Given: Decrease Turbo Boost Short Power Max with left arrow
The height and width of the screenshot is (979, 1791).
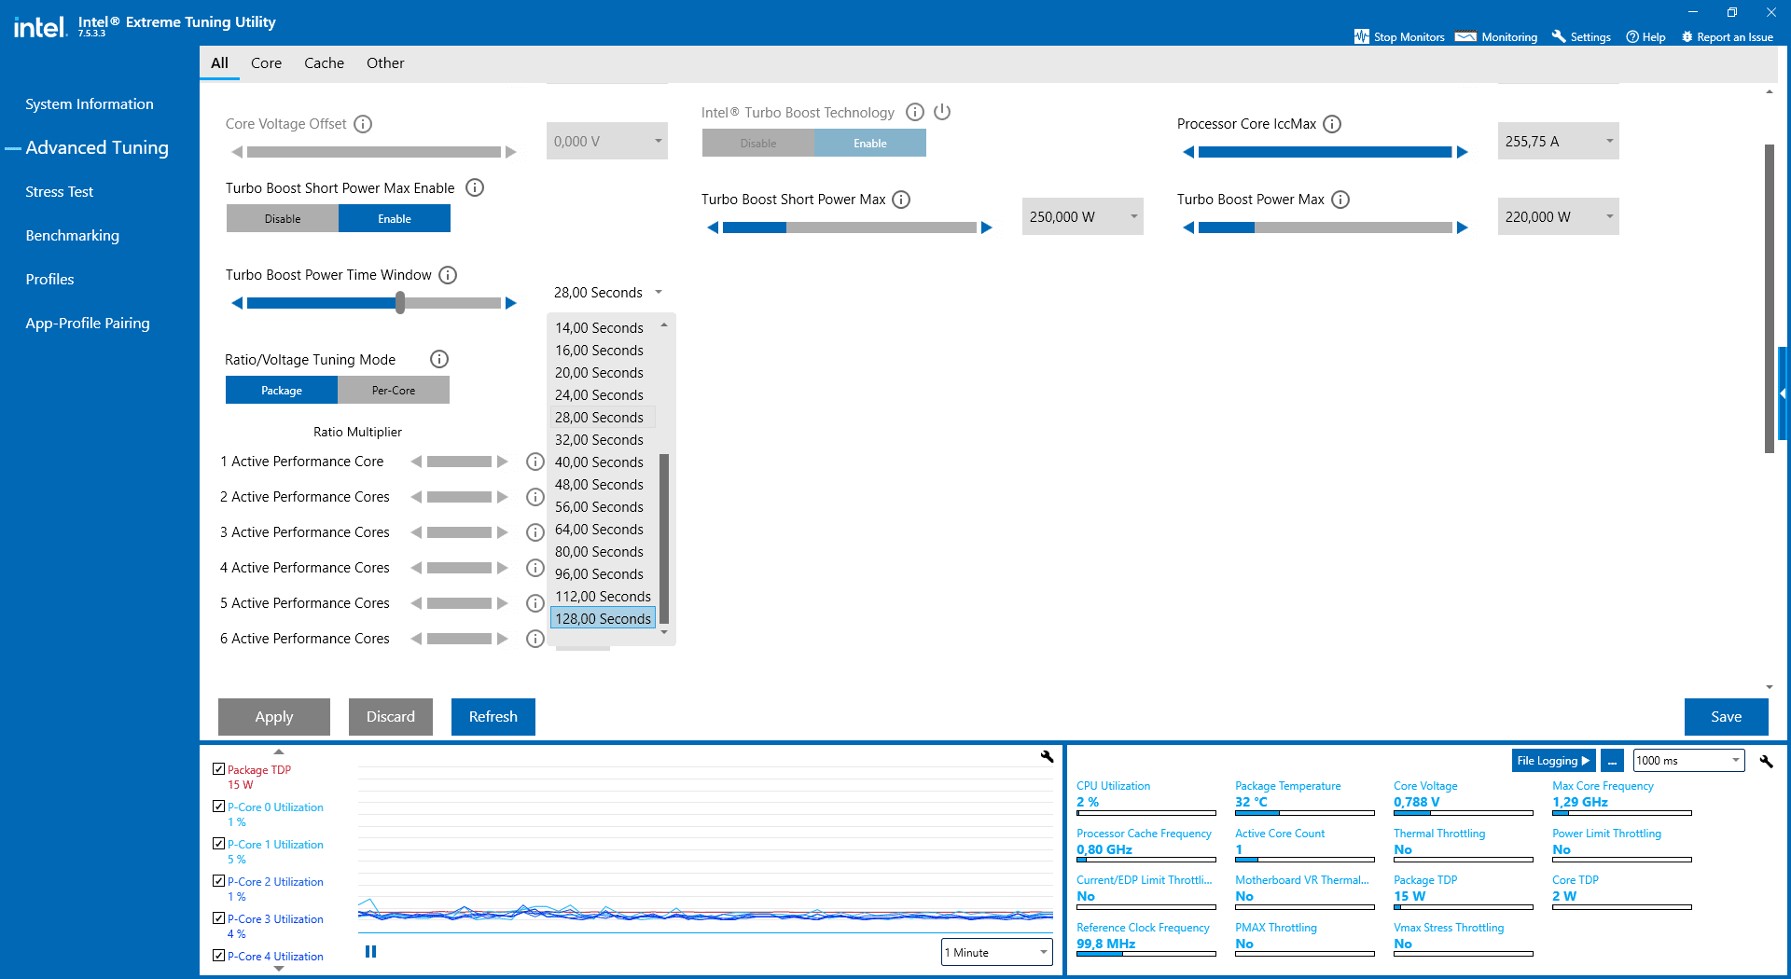Looking at the screenshot, I should pos(713,228).
